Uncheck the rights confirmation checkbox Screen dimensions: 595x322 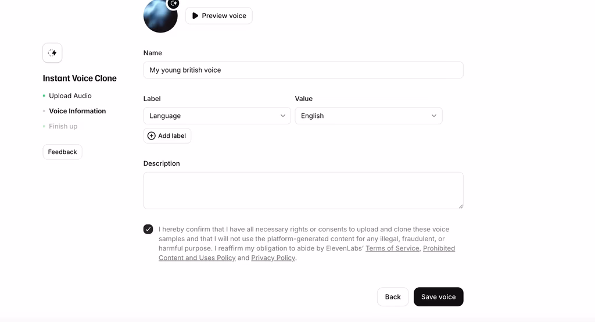pos(148,229)
